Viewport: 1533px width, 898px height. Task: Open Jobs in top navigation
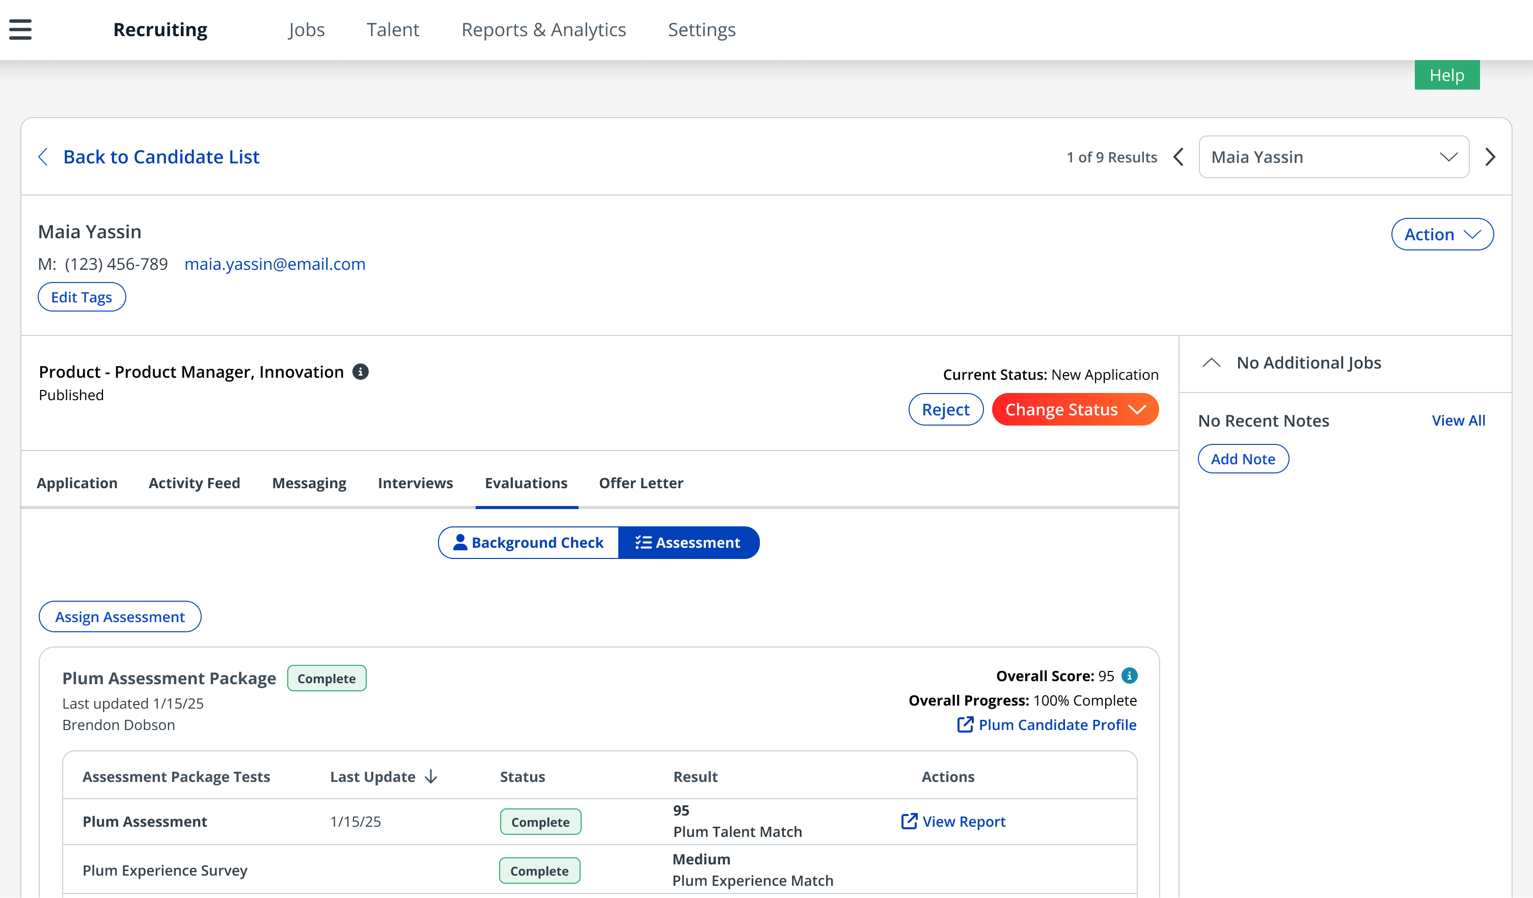307,29
